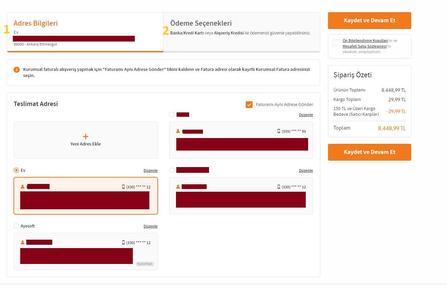
Task: Select the Ayesoft address radio button
Action: point(16,226)
